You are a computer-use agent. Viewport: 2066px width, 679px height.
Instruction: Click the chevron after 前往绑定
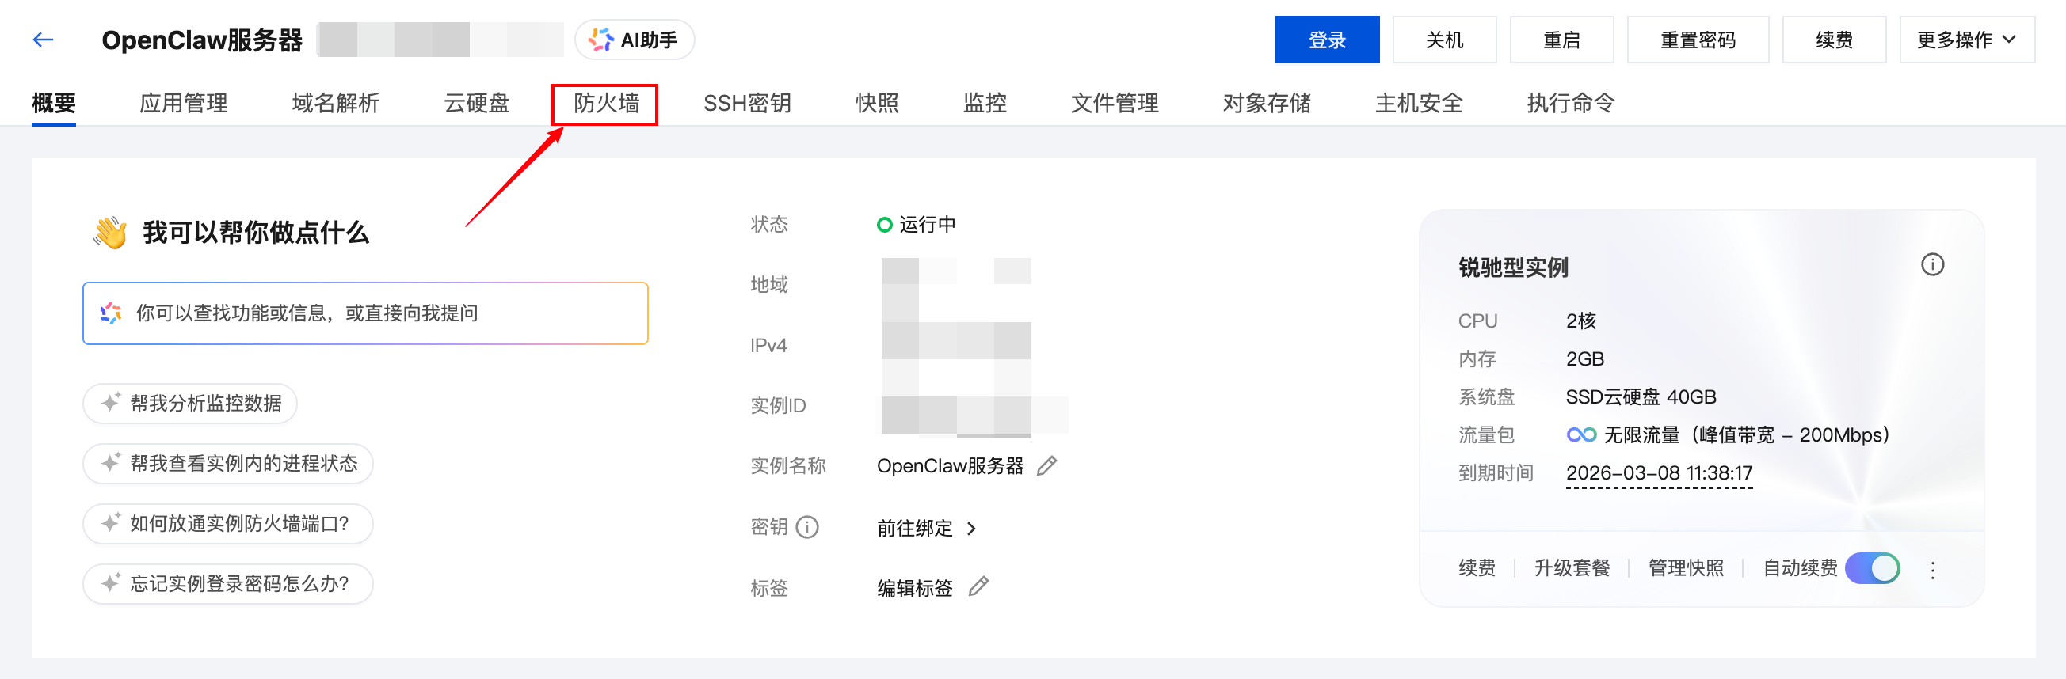pos(971,529)
